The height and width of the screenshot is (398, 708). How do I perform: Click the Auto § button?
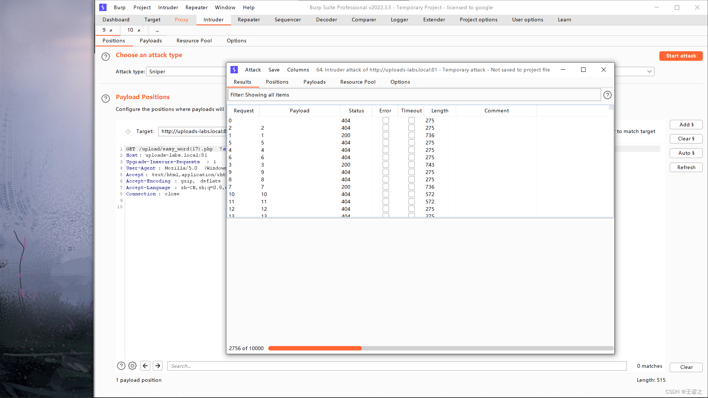pos(686,153)
